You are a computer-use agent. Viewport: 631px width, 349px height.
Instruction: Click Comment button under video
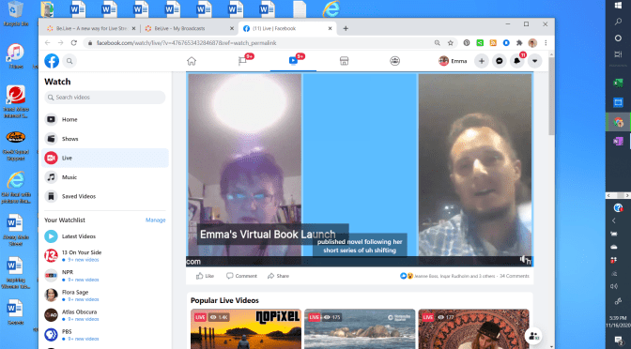(241, 276)
